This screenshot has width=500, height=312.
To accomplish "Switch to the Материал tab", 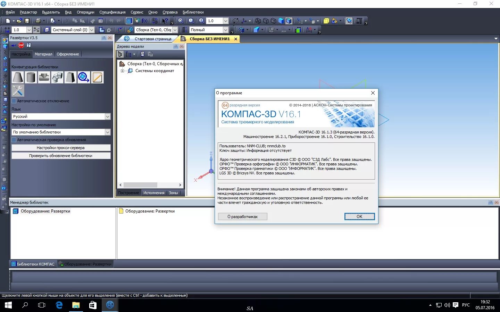I will 43,54.
